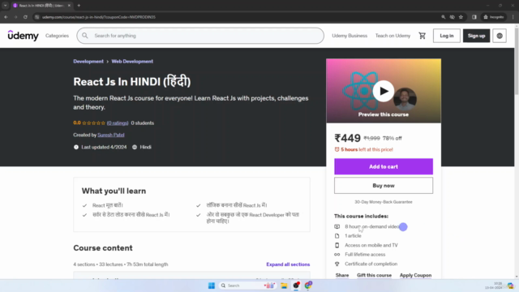Click the 'Last updated 4/2024' text
This screenshot has height=292, width=519.
pos(104,147)
